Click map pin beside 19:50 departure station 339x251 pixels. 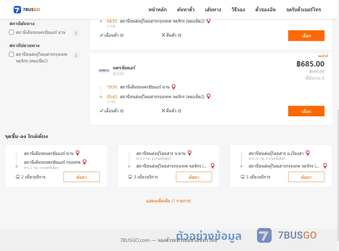[x=174, y=87]
